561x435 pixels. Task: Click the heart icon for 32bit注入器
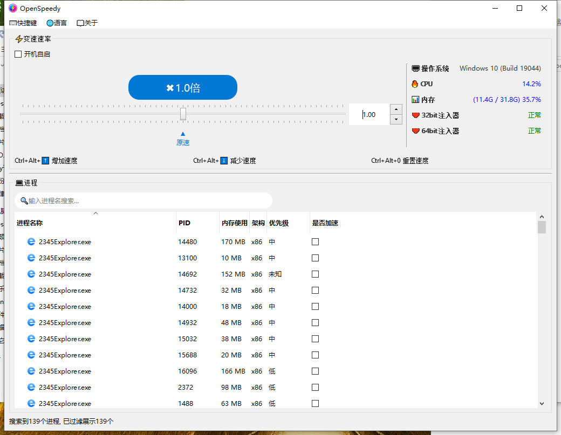415,115
